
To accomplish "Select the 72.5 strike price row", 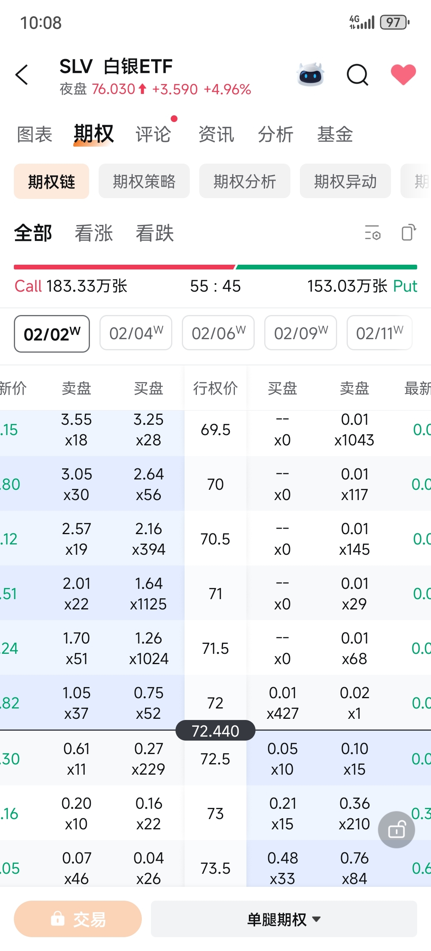I will coord(215,759).
